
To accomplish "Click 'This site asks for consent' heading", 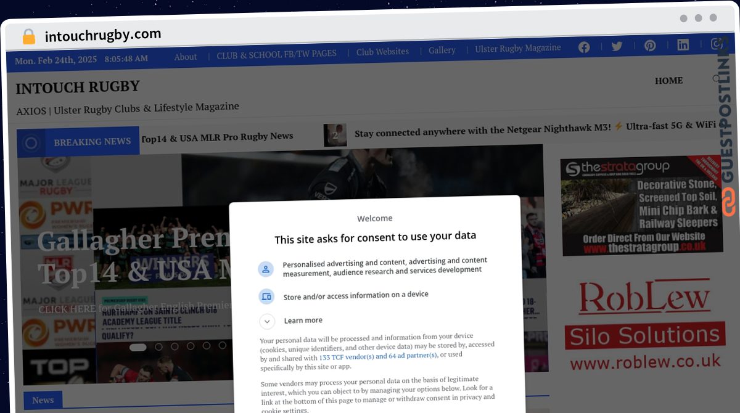I will [375, 238].
